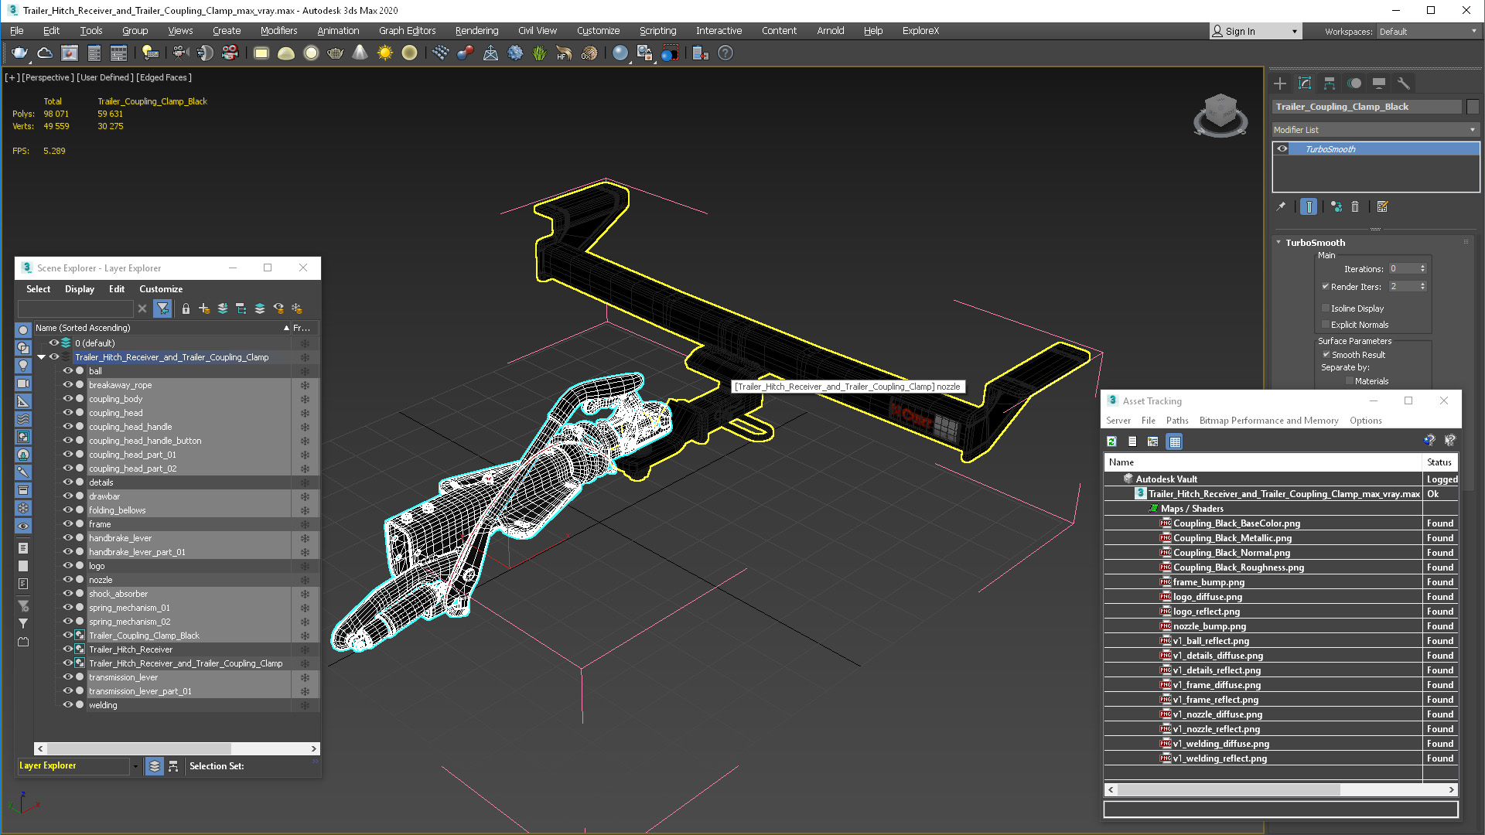This screenshot has height=835, width=1485.
Task: Collapse the TurboSmooth rollout
Action: 1279,243
